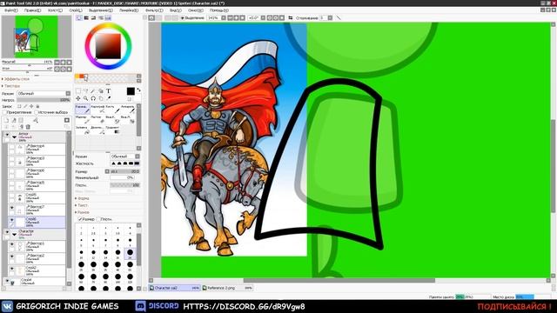Create a new layer icon
This screenshot has width=557, height=313.
pyautogui.click(x=6, y=120)
